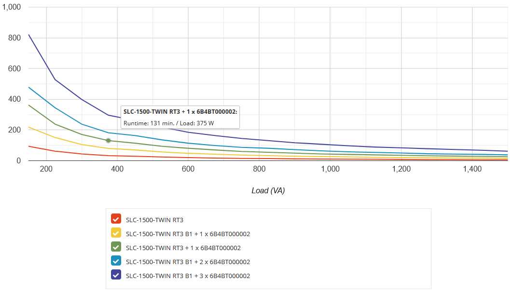Screen dimensions: 514x293
Task: Uncheck the red SLC-1500-TWIN RT3 series checkbox
Action: coord(115,220)
